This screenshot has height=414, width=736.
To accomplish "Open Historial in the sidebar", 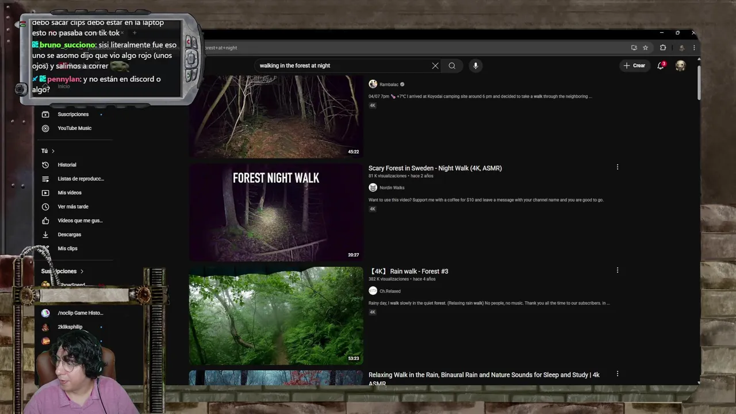I will (67, 165).
